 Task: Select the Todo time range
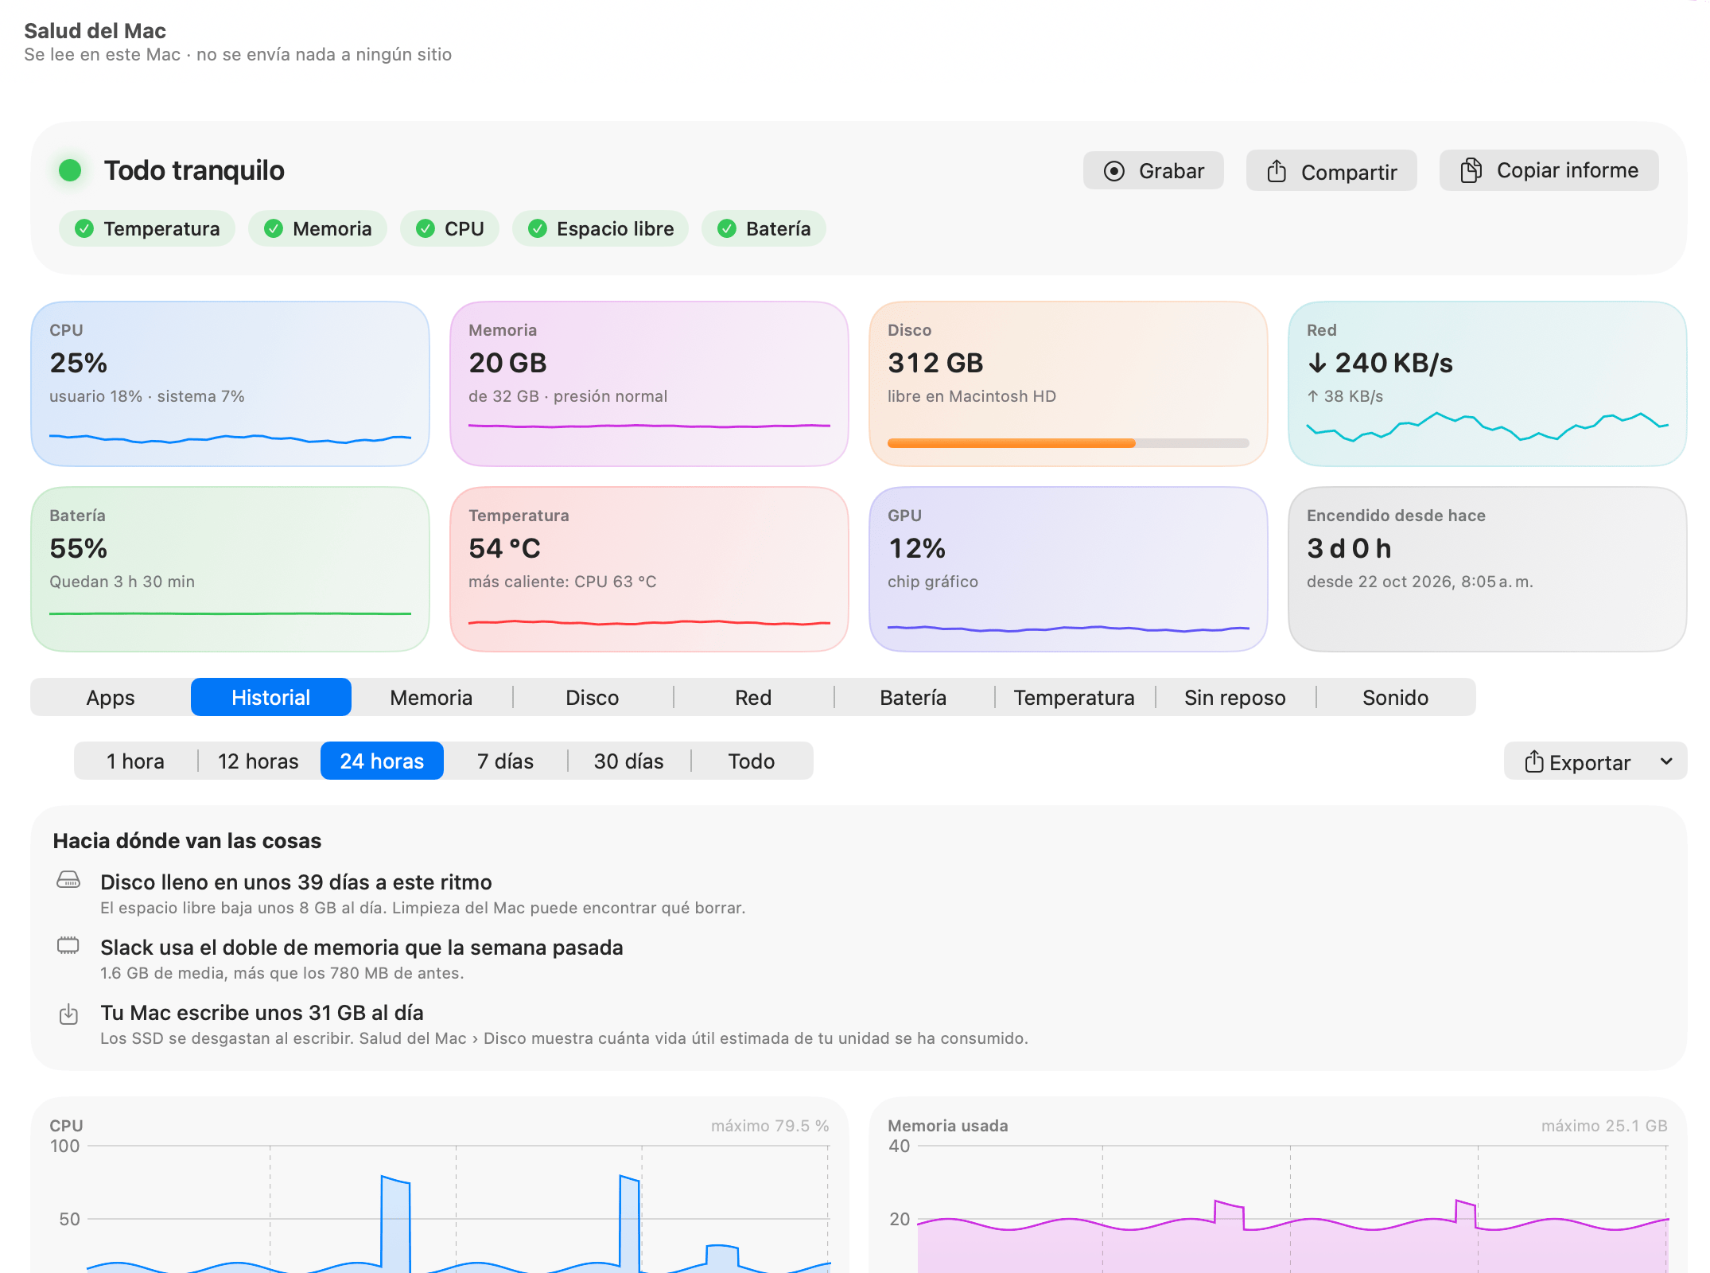coord(752,761)
